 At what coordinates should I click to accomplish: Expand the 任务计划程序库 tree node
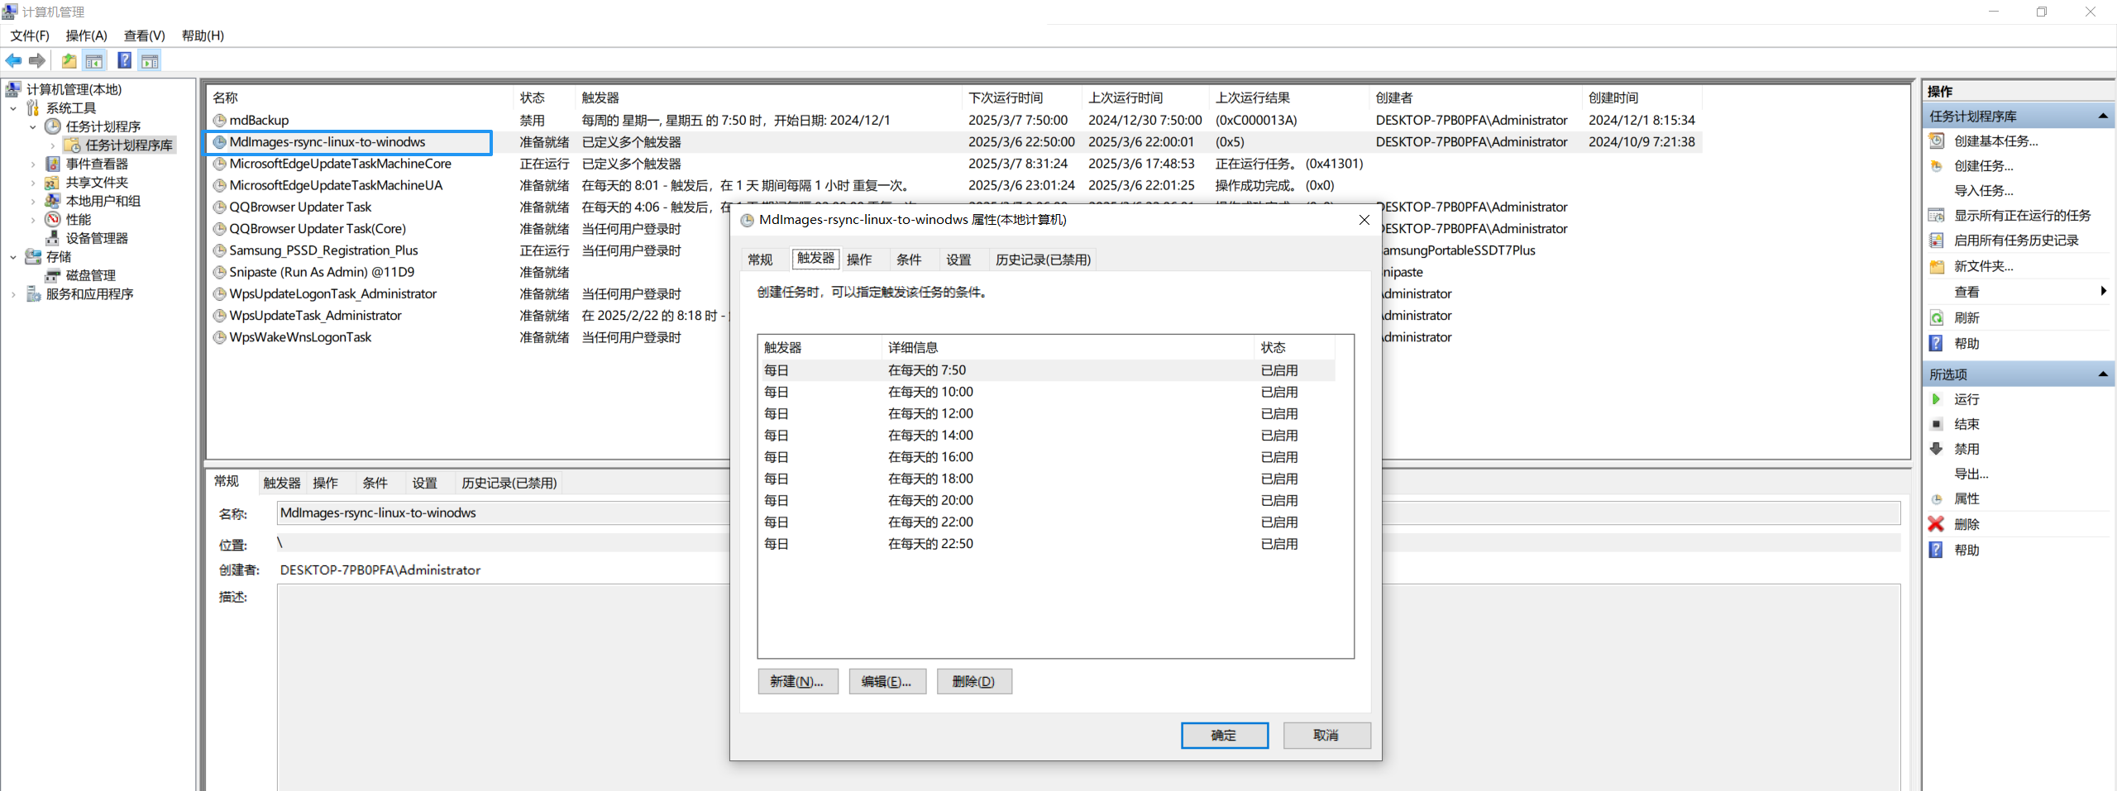pos(53,145)
